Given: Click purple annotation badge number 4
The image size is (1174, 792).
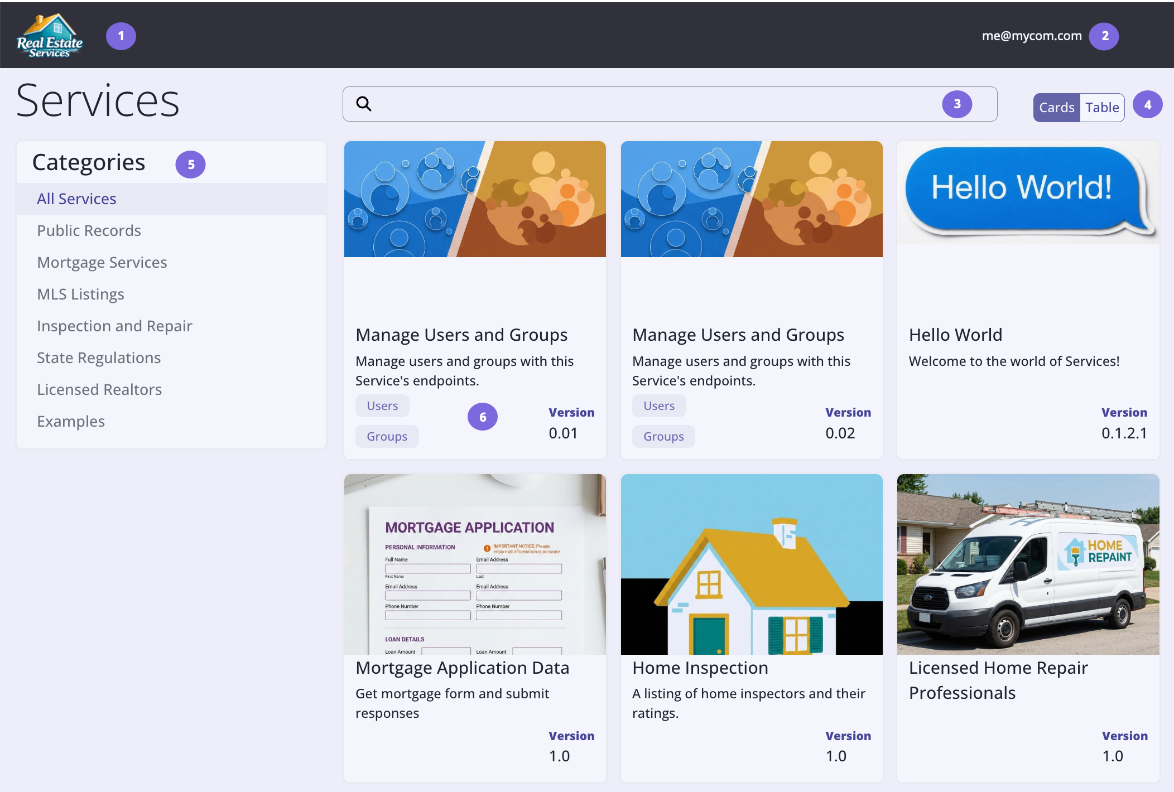Looking at the screenshot, I should tap(1148, 105).
